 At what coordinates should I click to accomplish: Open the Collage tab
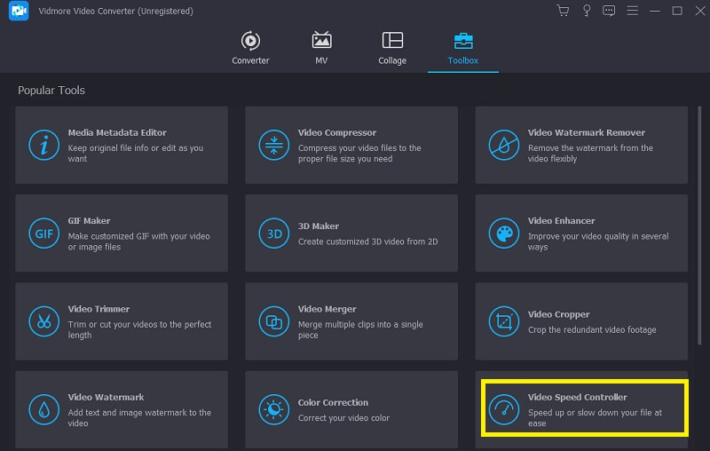(392, 48)
